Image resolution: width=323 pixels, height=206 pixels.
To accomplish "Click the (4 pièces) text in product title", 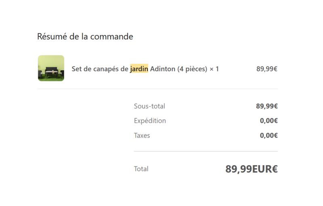I will coord(192,69).
